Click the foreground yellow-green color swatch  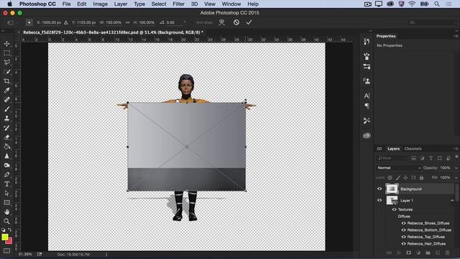(5, 237)
